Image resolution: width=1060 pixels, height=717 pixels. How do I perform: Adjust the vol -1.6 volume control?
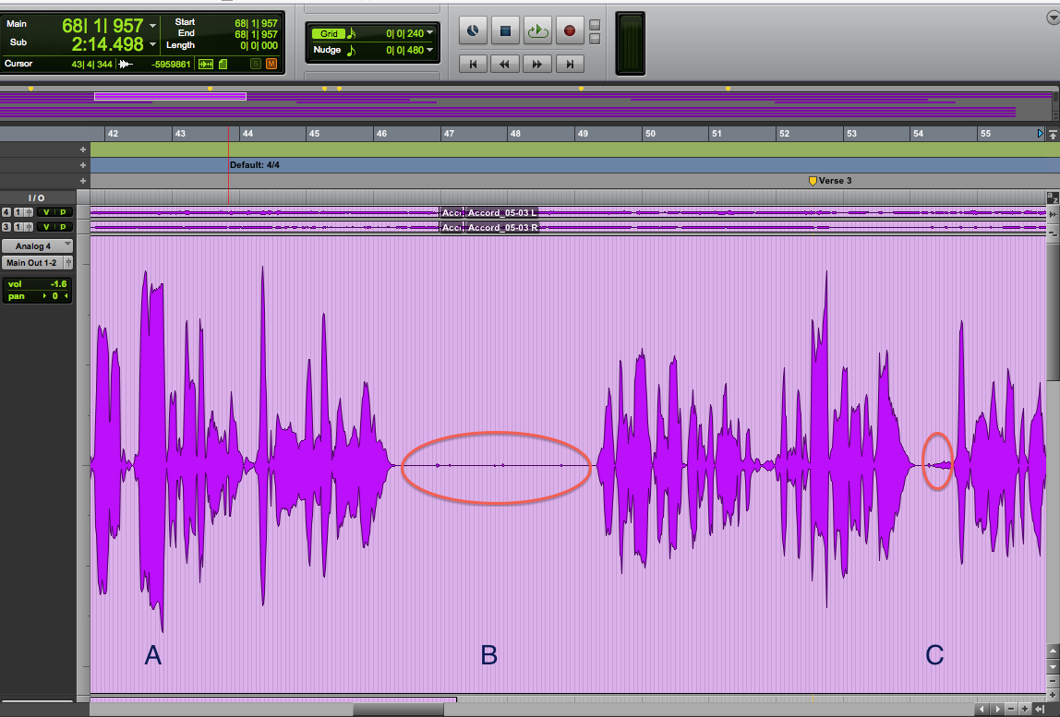click(37, 284)
